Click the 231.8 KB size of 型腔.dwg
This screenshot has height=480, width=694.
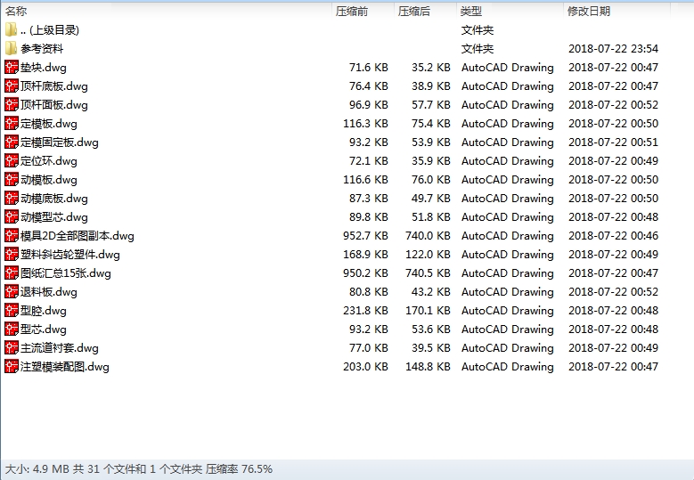[x=365, y=310]
